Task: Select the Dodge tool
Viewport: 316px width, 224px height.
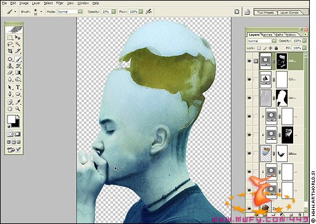Action: [18, 79]
